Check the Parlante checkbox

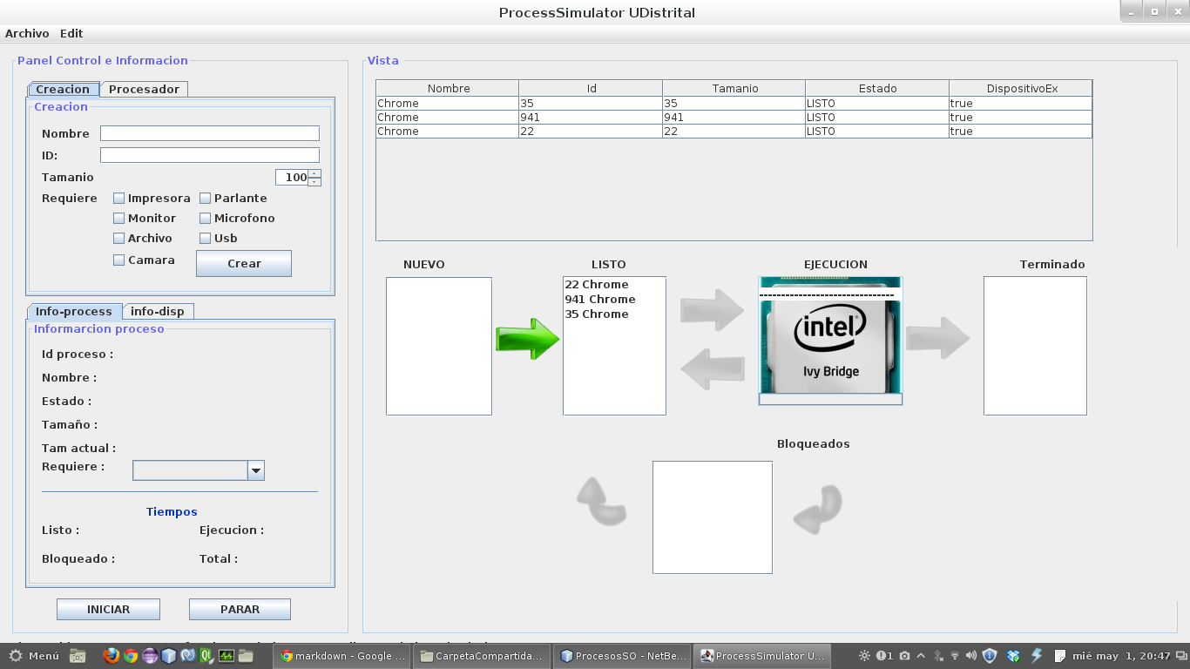tap(206, 199)
